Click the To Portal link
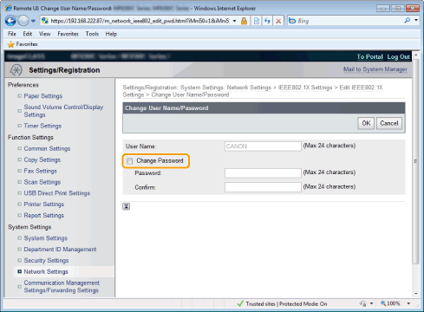 (x=369, y=56)
